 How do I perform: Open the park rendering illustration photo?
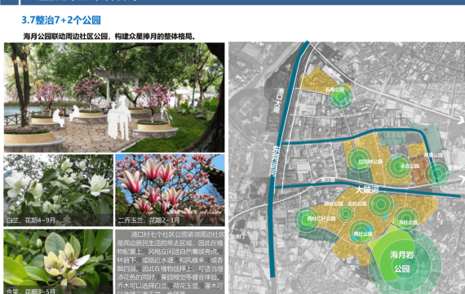pos(114,97)
